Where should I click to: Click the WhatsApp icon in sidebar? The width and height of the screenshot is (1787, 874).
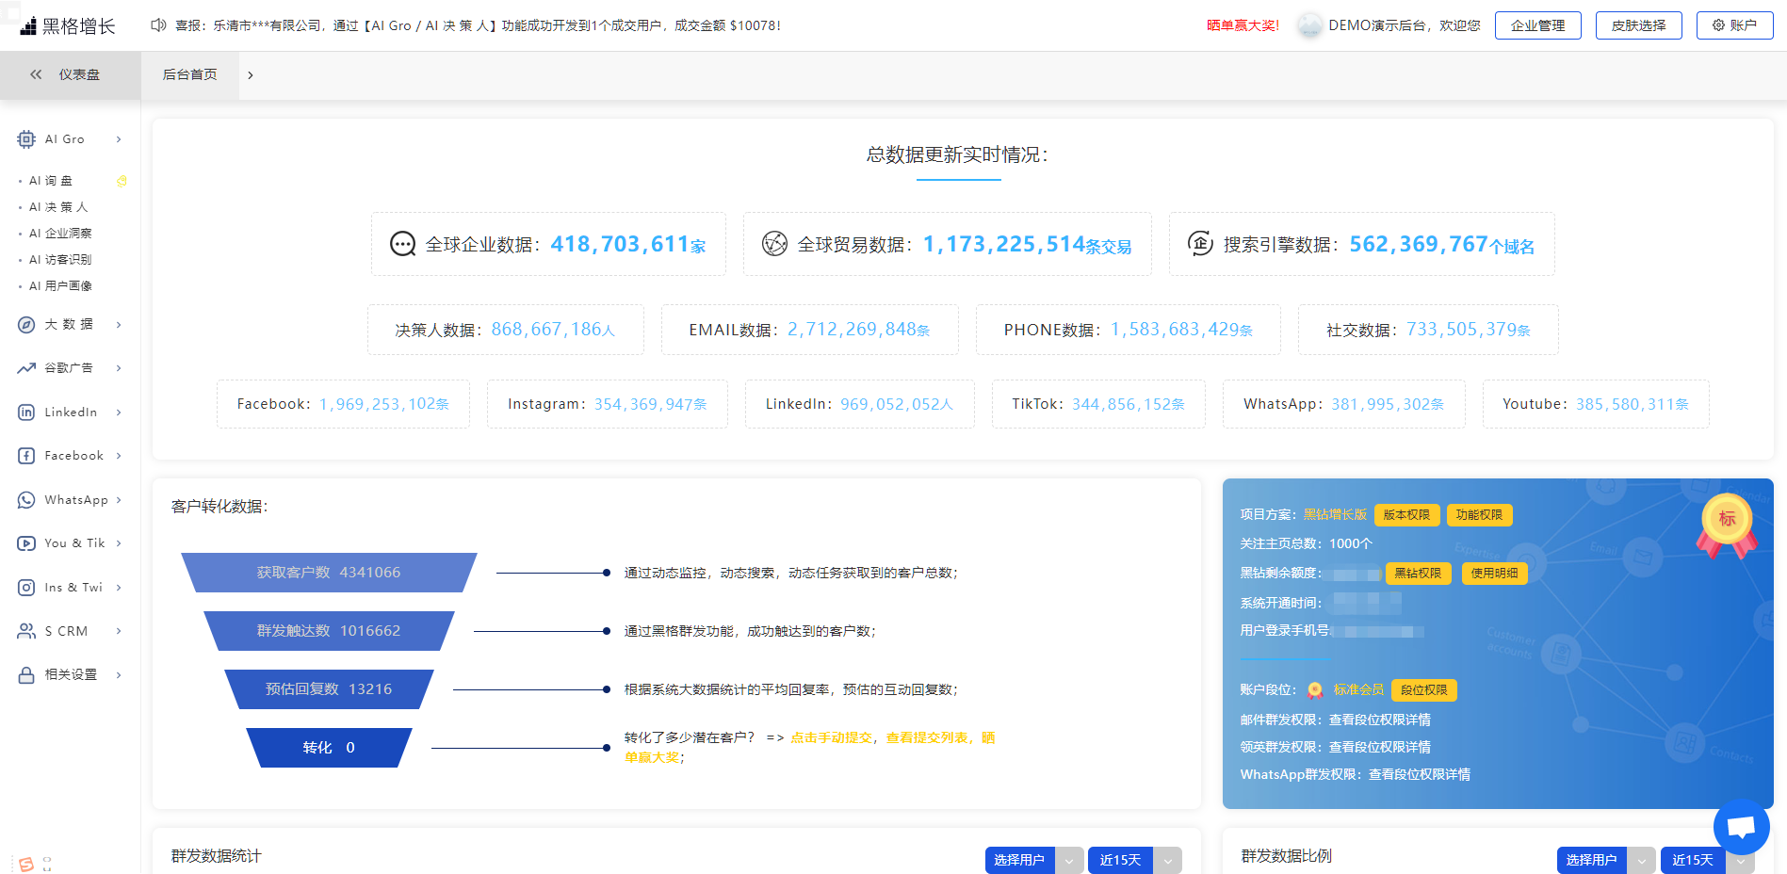pos(26,500)
